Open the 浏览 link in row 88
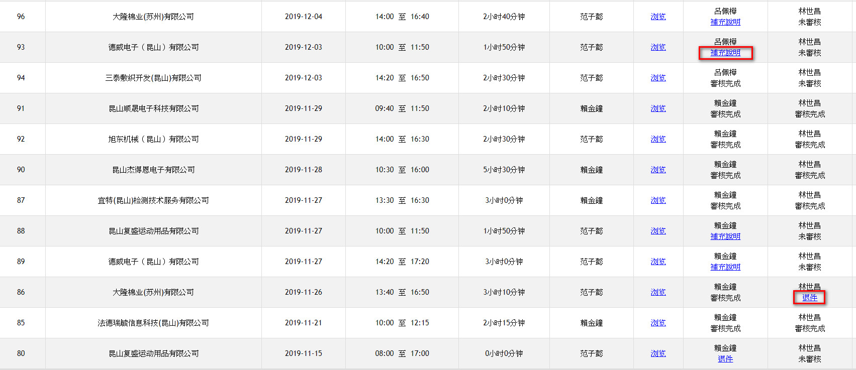This screenshot has height=370, width=856. pyautogui.click(x=658, y=231)
